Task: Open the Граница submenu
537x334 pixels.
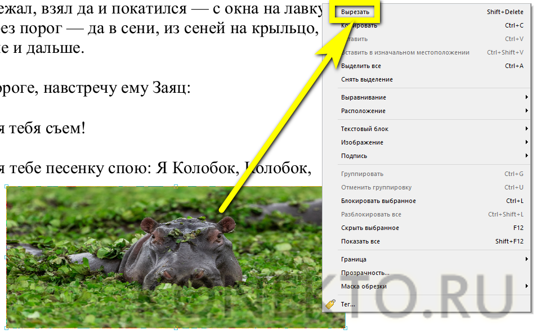Action: pyautogui.click(x=353, y=259)
